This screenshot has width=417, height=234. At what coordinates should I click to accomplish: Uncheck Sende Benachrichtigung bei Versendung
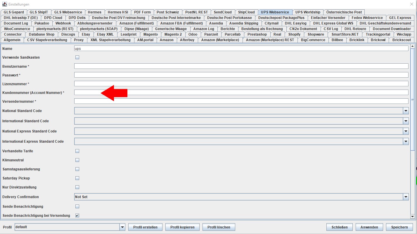pos(77,216)
